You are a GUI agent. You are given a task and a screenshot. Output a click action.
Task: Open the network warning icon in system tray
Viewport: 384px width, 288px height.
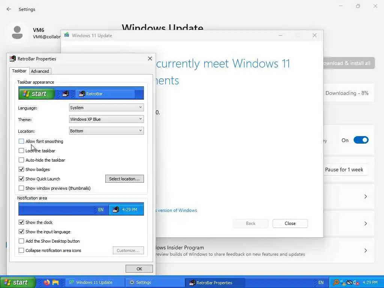pyautogui.click(x=343, y=283)
